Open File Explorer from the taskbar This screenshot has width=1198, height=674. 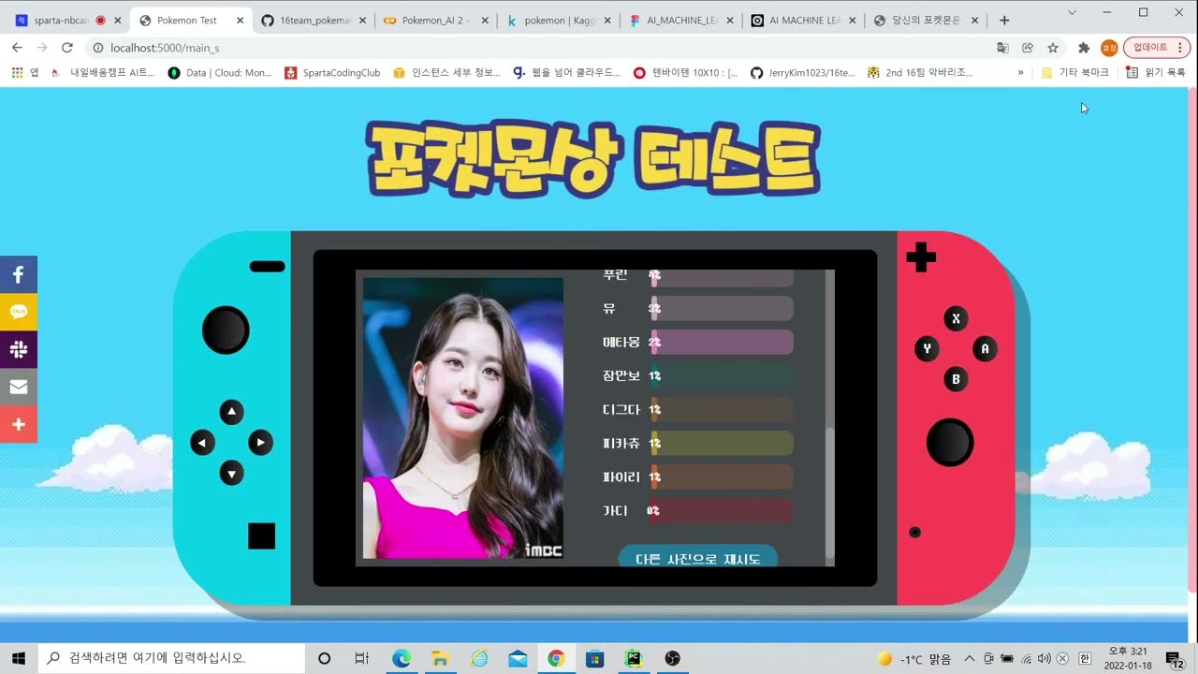tap(440, 658)
